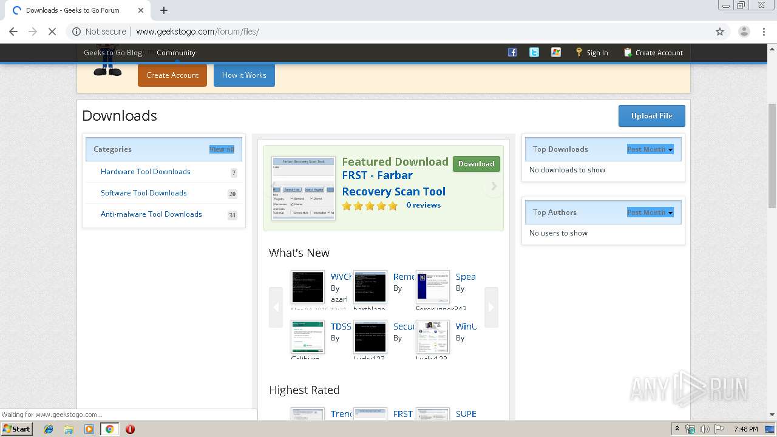Stop the page from loading
The height and width of the screenshot is (437, 777).
click(52, 32)
